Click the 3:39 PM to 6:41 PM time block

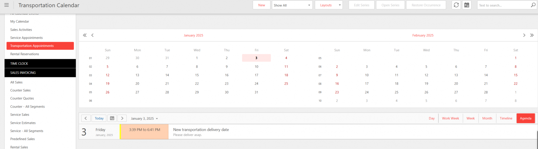pyautogui.click(x=144, y=132)
